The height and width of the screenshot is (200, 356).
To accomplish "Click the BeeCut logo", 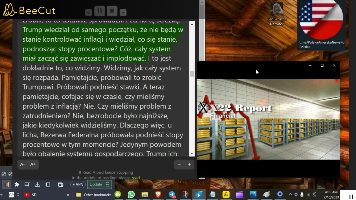I will tap(29, 10).
